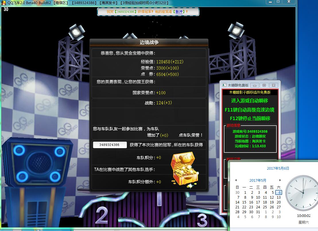Select May 1 in the calendar
This screenshot has width=318, height=231.
(x=245, y=193)
